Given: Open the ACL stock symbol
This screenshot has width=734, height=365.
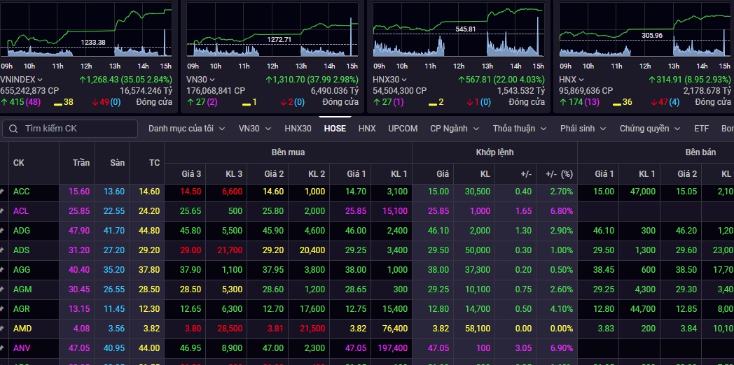Looking at the screenshot, I should click(x=20, y=210).
